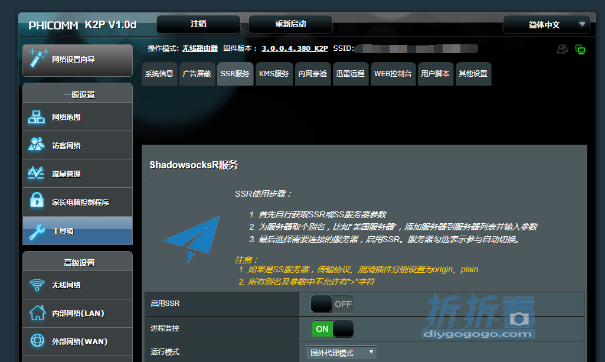Screen dimensions: 605x362
Task: Click the PHICOMM K2P V1.0d title
Action: pyautogui.click(x=83, y=25)
